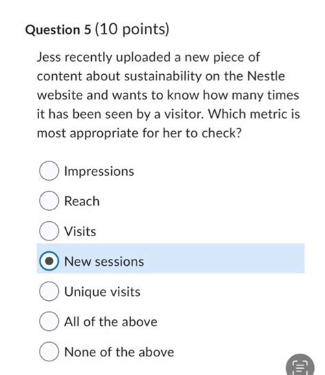Click the (10 points) text in heading
This screenshot has height=375, width=325.
coord(132,30)
